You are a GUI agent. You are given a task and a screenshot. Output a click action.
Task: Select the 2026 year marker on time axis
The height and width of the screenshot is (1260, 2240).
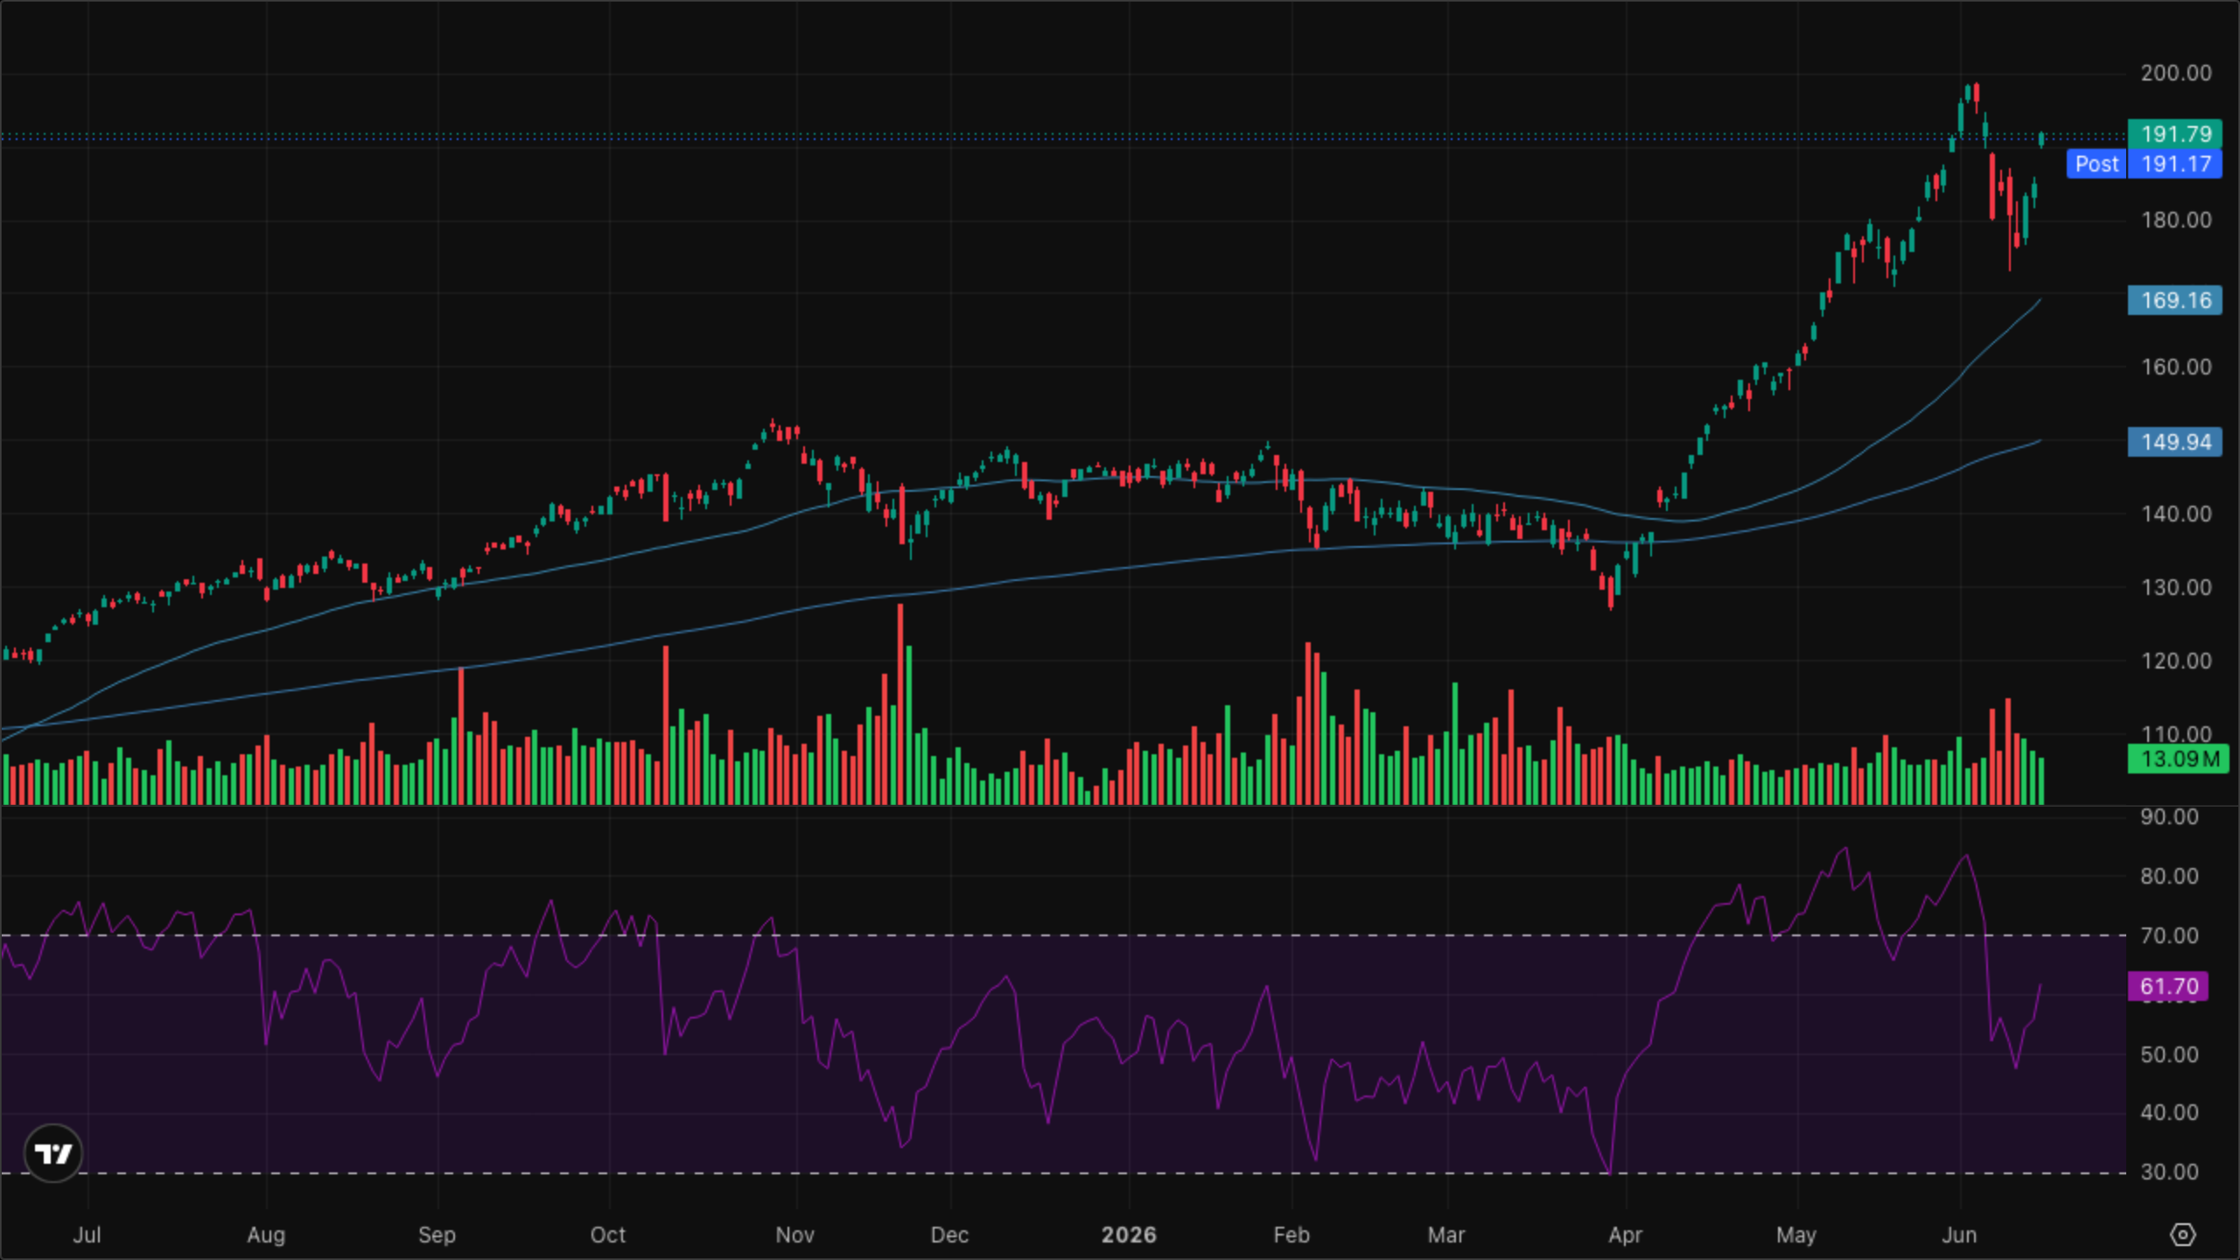click(1129, 1235)
